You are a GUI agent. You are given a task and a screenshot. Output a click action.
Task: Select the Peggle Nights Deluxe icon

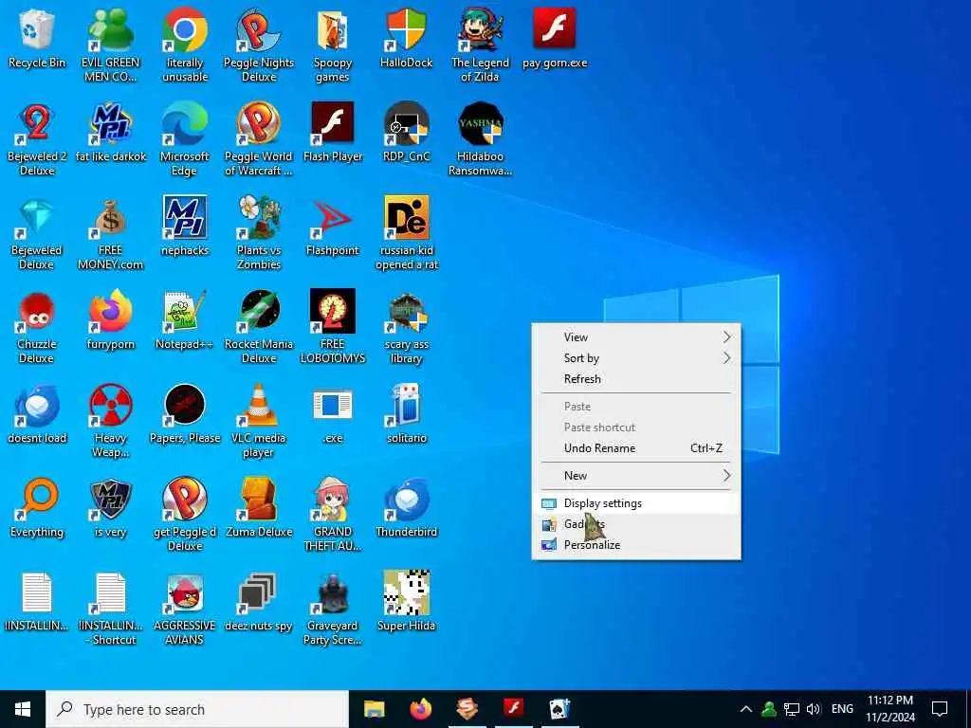coord(258,45)
